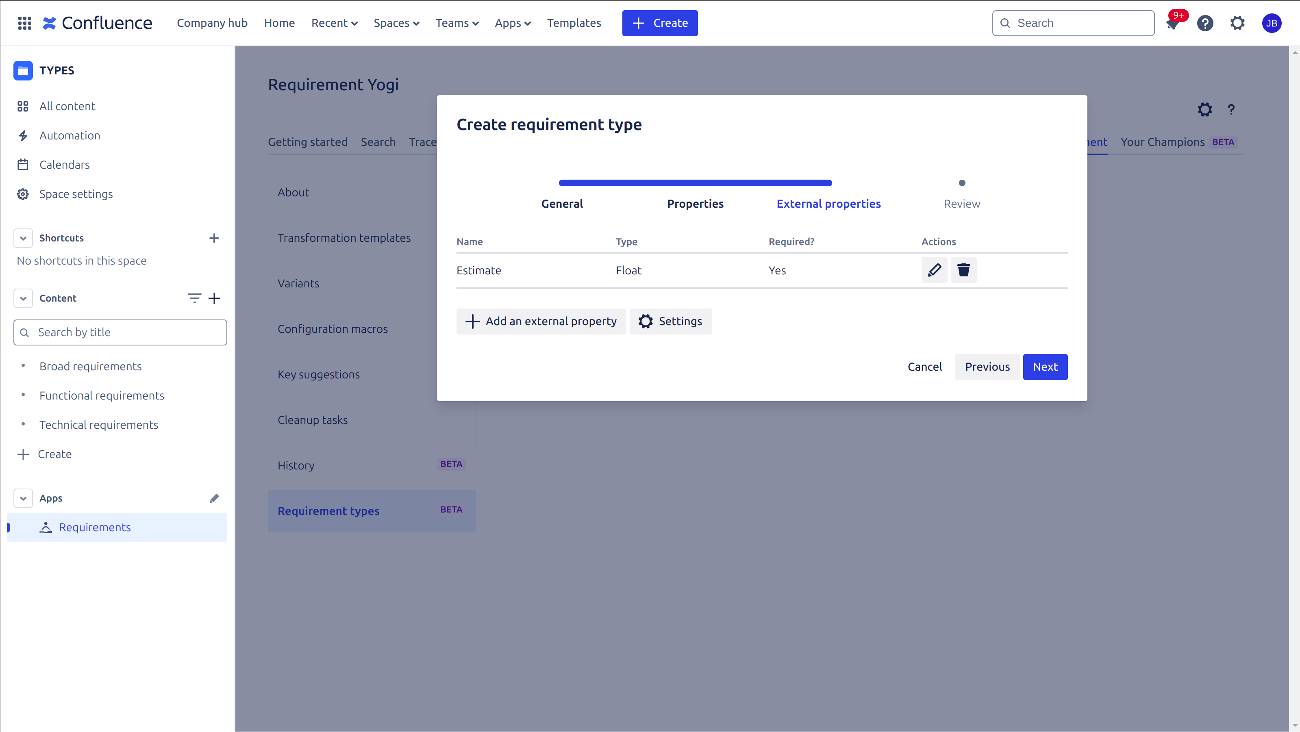Image resolution: width=1300 pixels, height=732 pixels.
Task: Go to the Properties wizard step
Action: (x=696, y=204)
